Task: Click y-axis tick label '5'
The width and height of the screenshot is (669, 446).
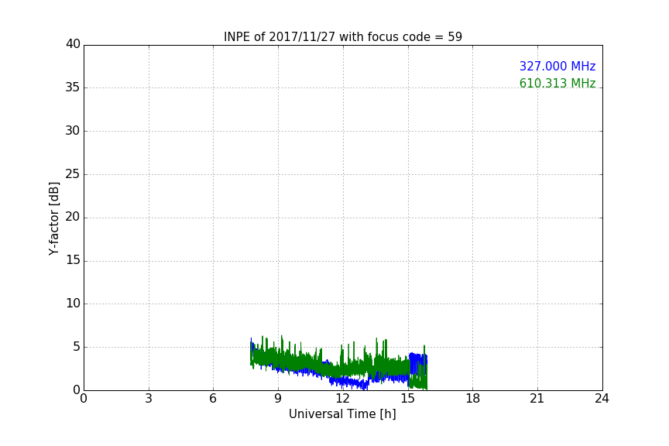Action: [x=77, y=347]
